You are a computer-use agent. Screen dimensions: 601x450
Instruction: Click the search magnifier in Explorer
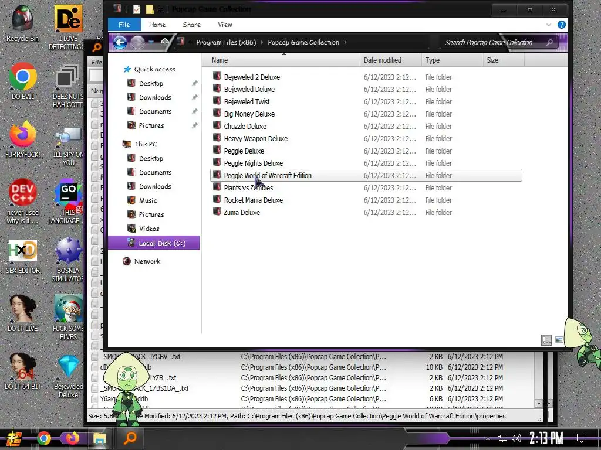[549, 42]
